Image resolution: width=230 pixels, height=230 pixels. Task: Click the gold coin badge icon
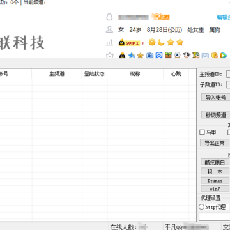click(x=215, y=56)
